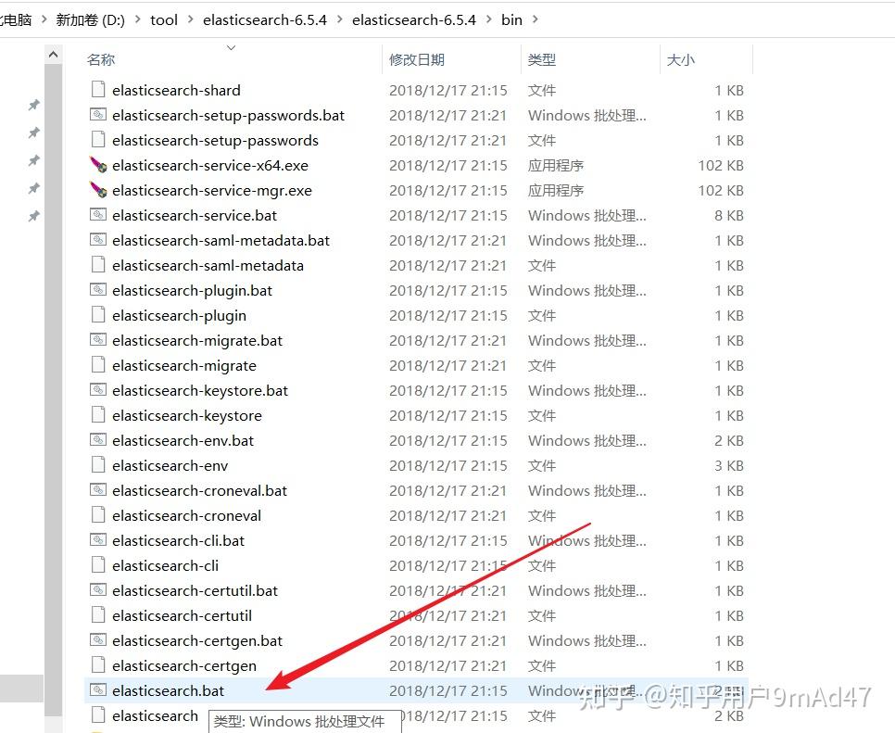The height and width of the screenshot is (733, 895).
Task: Select the elasticsearch-cli.bat file icon
Action: pos(98,540)
